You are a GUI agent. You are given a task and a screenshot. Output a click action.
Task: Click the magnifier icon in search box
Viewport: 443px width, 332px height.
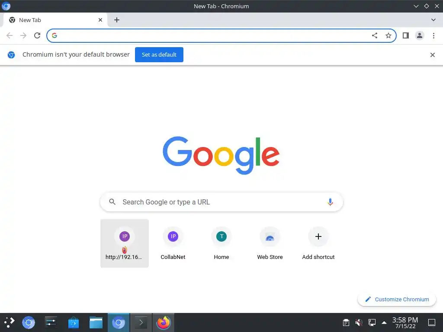click(x=112, y=202)
